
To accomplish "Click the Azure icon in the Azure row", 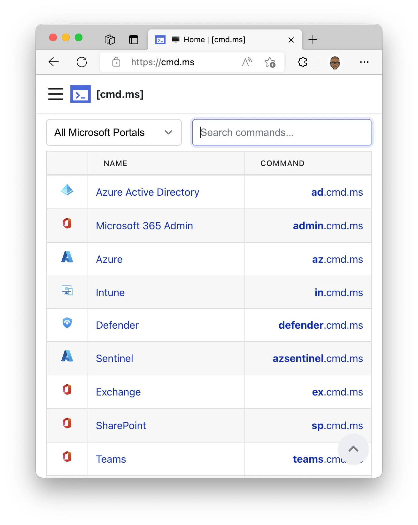I will coord(67,256).
